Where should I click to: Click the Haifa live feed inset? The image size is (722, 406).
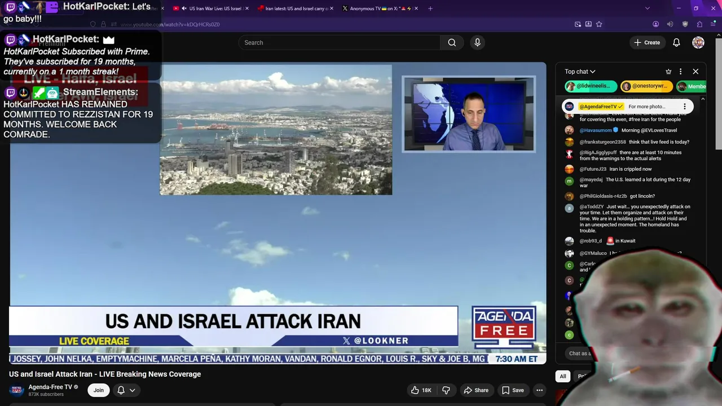point(276,130)
